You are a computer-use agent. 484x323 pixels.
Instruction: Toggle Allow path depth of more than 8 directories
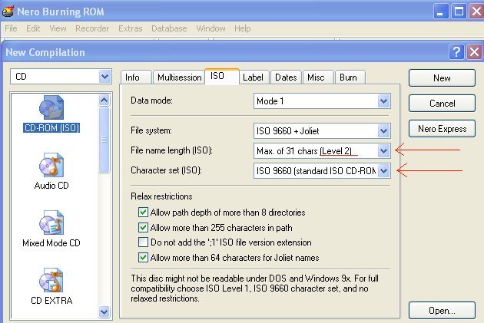coord(143,212)
